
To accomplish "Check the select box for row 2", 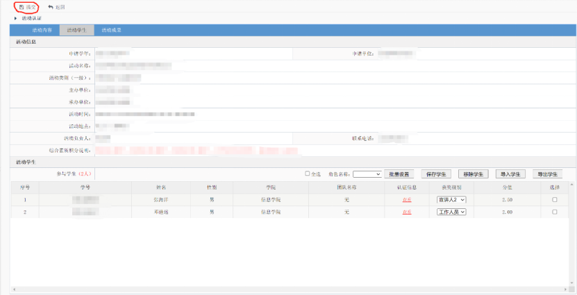I will click(554, 212).
